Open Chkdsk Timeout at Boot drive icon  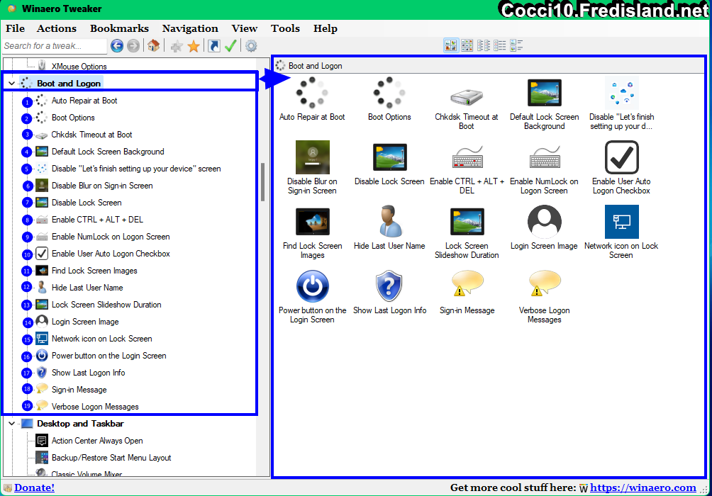467,96
